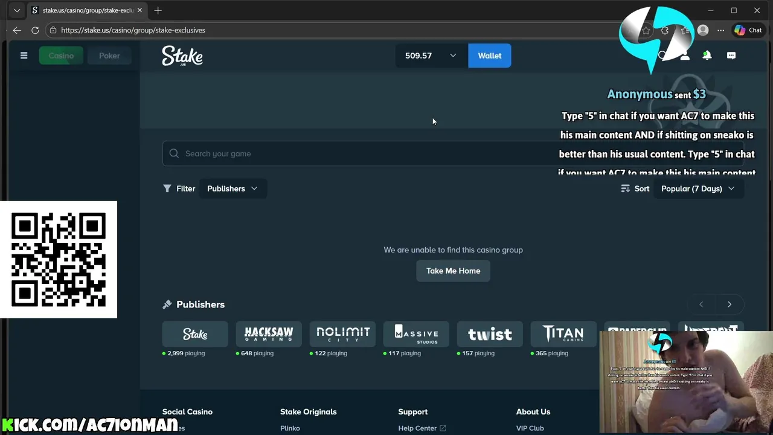Open Copilot Chat in browser toolbar
The height and width of the screenshot is (435, 773).
748,30
